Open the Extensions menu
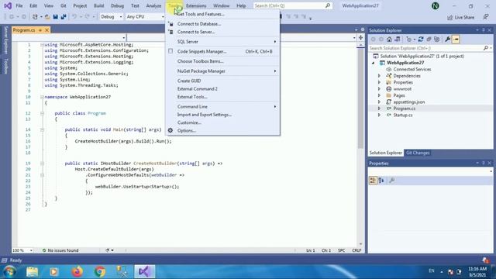The image size is (496, 279). coord(196,5)
